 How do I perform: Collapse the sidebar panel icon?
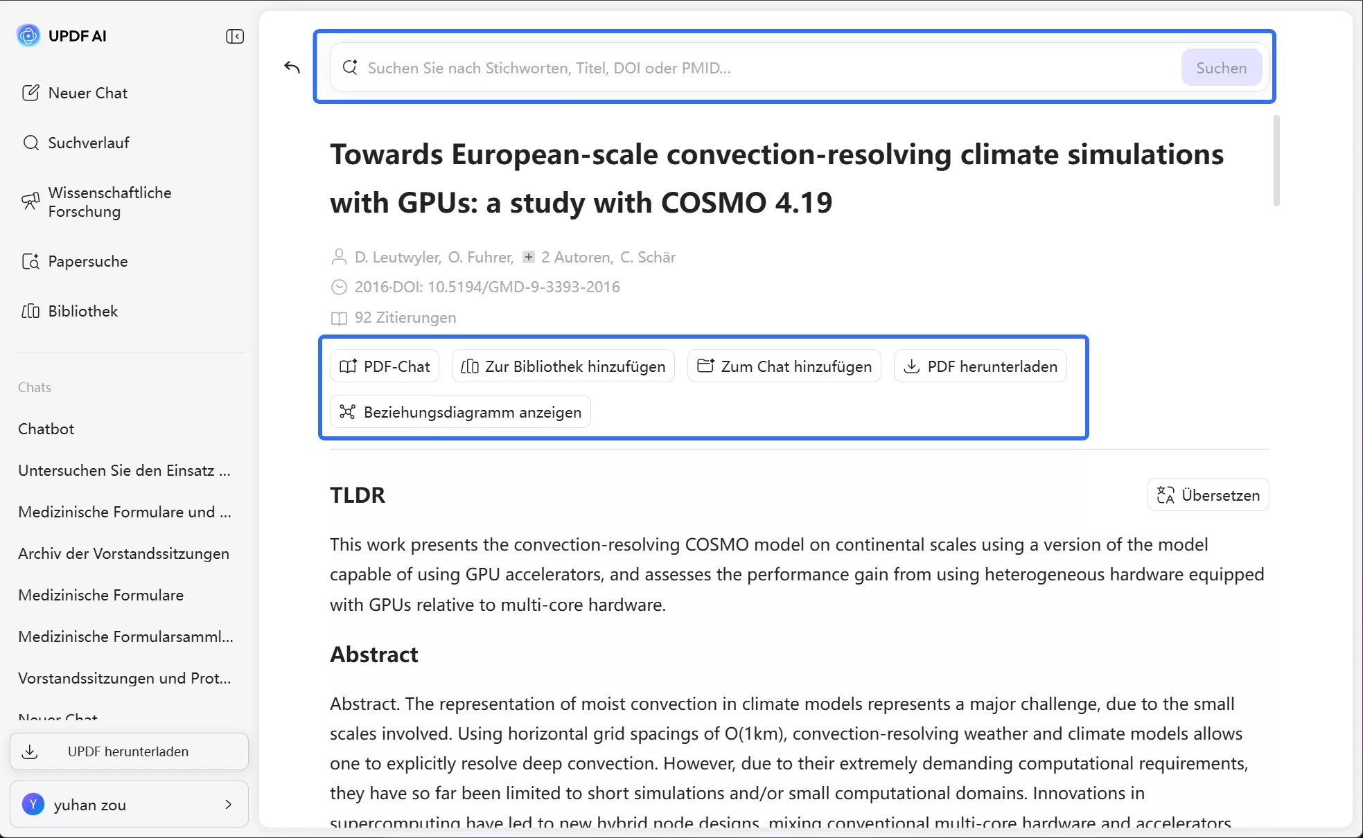pyautogui.click(x=235, y=36)
